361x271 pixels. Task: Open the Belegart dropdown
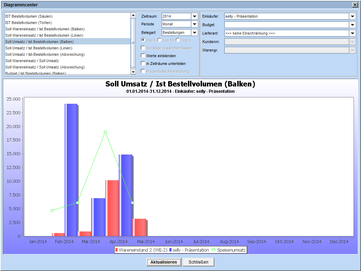pos(194,33)
